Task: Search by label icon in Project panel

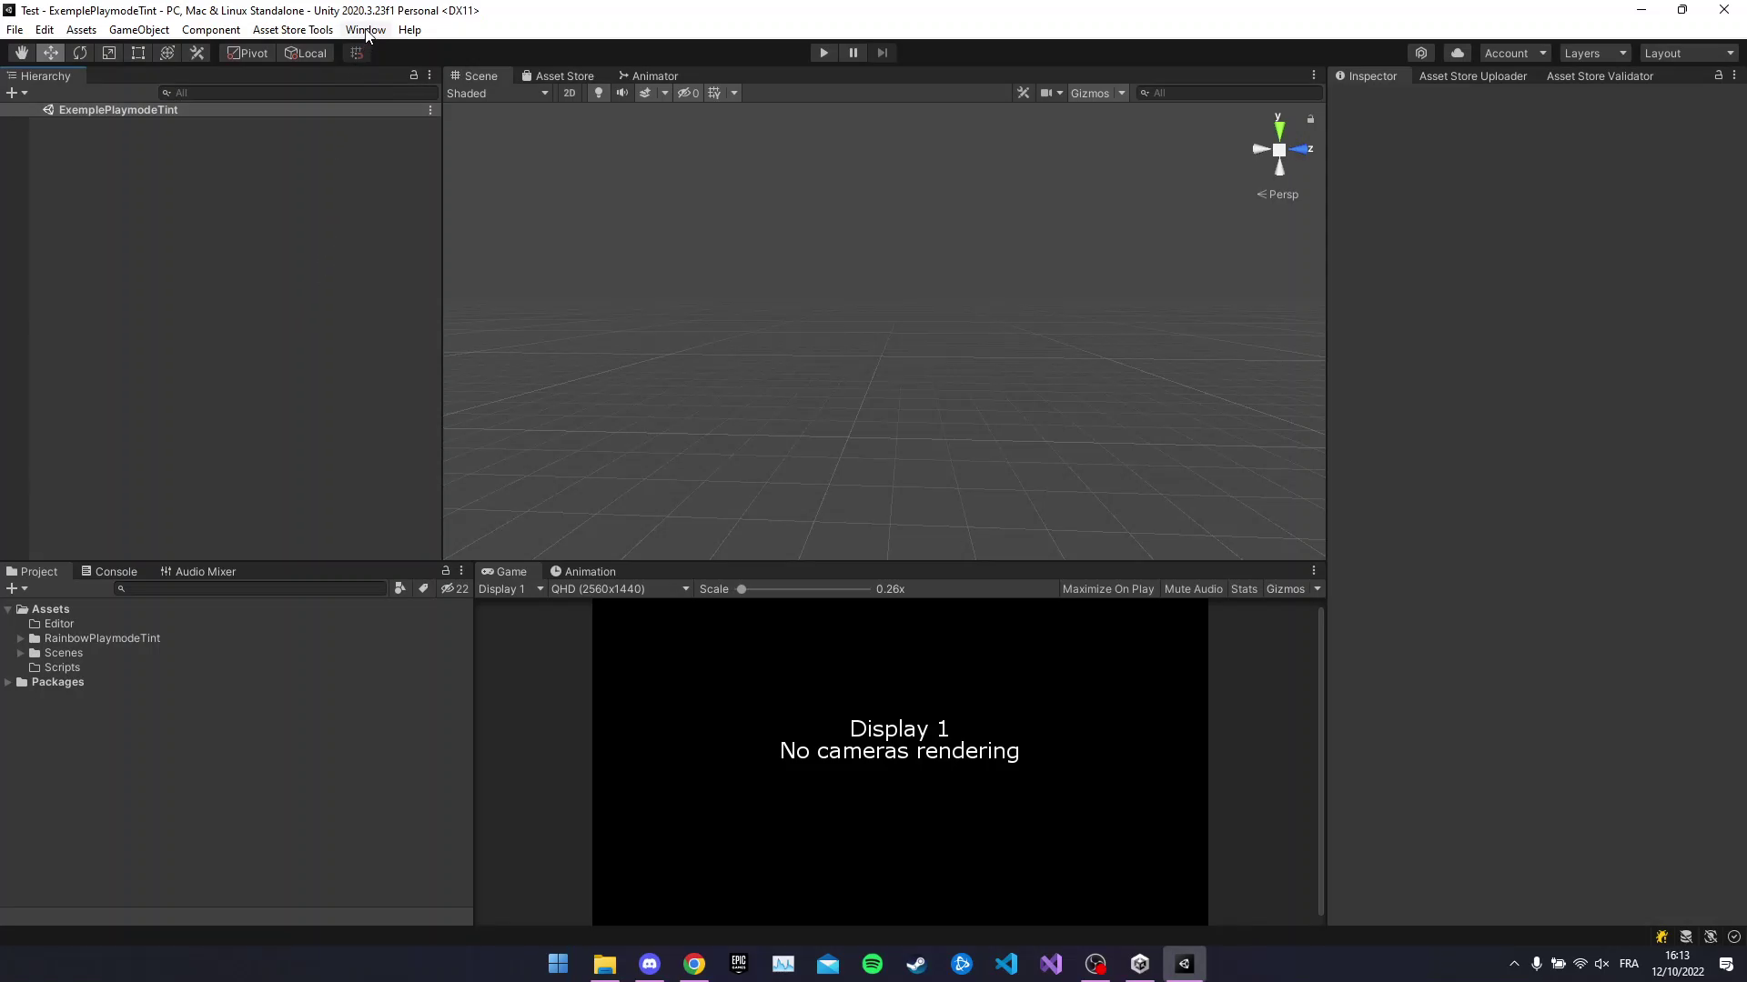Action: click(423, 589)
